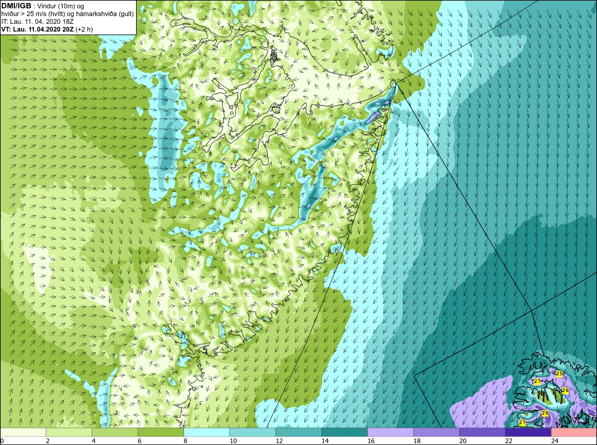Click the legend scale value '4'
The image size is (597, 445).
coord(94,441)
